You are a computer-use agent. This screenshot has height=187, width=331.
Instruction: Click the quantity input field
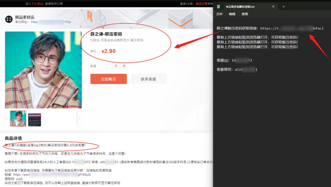[x=116, y=66]
